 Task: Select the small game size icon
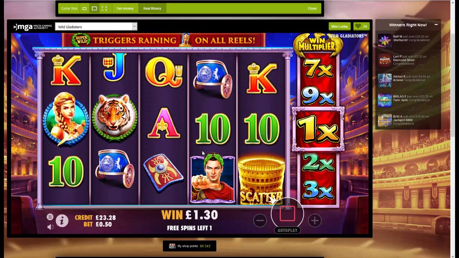pos(85,8)
